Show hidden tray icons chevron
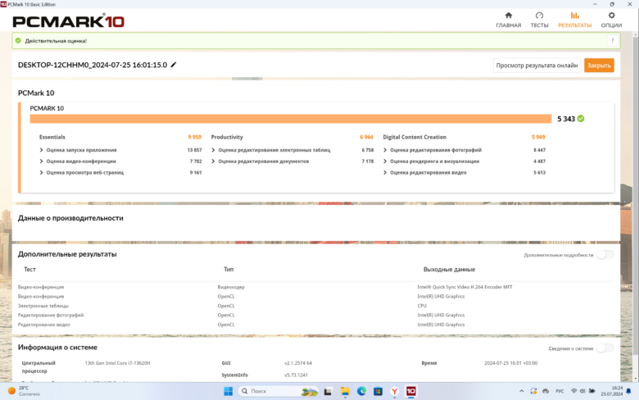The width and height of the screenshot is (639, 400). pyautogui.click(x=521, y=391)
